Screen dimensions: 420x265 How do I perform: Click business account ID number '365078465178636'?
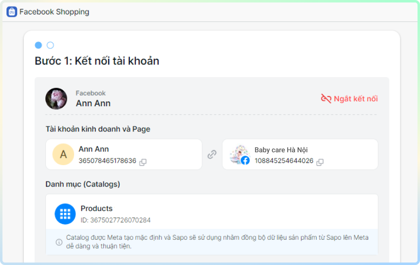(107, 161)
